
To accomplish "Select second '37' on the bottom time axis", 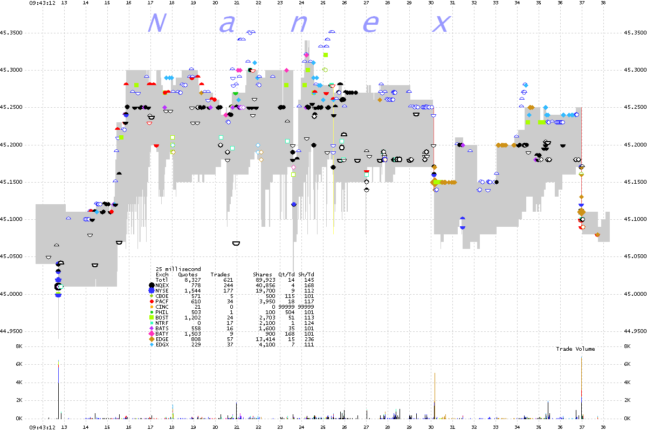I will coord(582,427).
